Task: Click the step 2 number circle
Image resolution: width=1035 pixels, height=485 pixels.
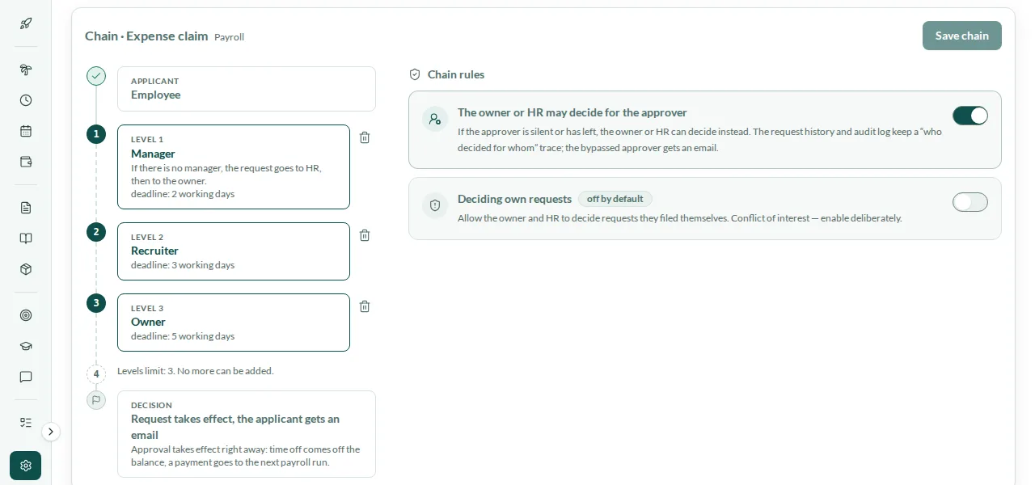Action: [x=96, y=232]
